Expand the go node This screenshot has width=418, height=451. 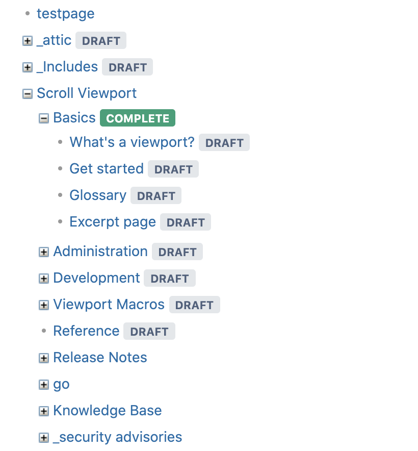point(44,385)
